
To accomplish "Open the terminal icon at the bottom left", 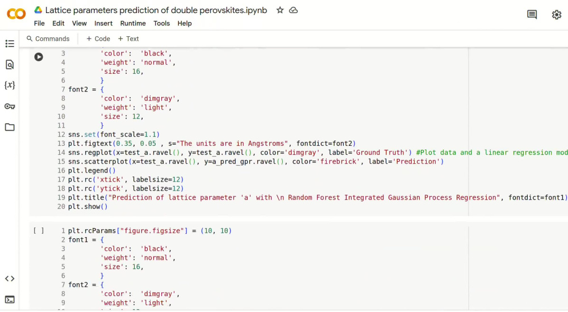I will pyautogui.click(x=10, y=300).
